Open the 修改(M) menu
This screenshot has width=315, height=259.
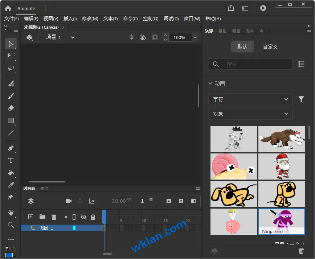click(90, 18)
